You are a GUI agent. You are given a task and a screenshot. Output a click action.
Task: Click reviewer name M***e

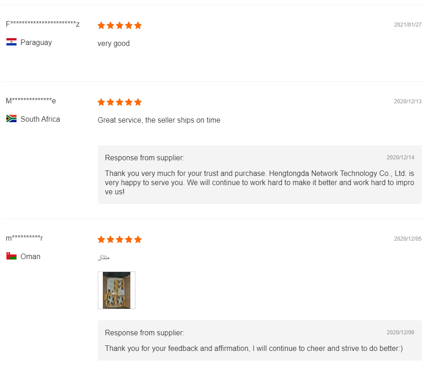[31, 101]
